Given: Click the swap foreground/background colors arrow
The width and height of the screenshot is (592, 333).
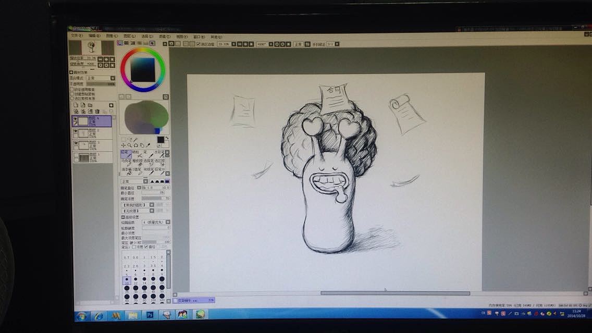Looking at the screenshot, I should pos(167,138).
